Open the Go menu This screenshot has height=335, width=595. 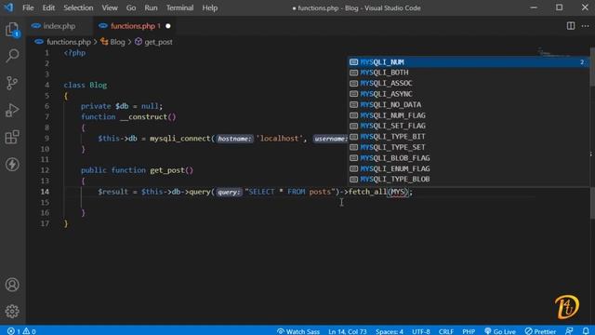point(131,7)
